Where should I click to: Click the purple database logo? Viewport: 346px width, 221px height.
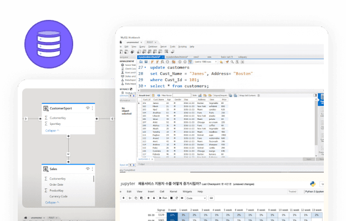click(x=49, y=44)
